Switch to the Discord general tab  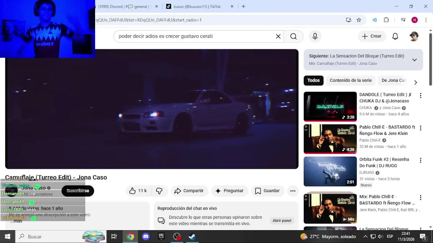(123, 6)
